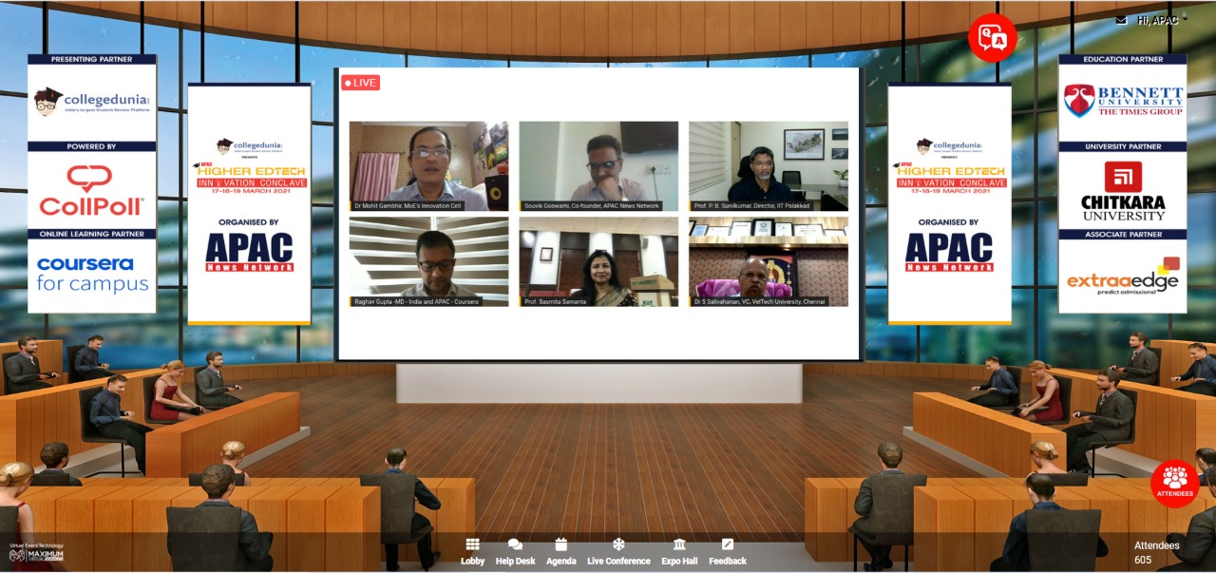
Task: Open Live Conference snowflake icon
Action: pos(618,544)
